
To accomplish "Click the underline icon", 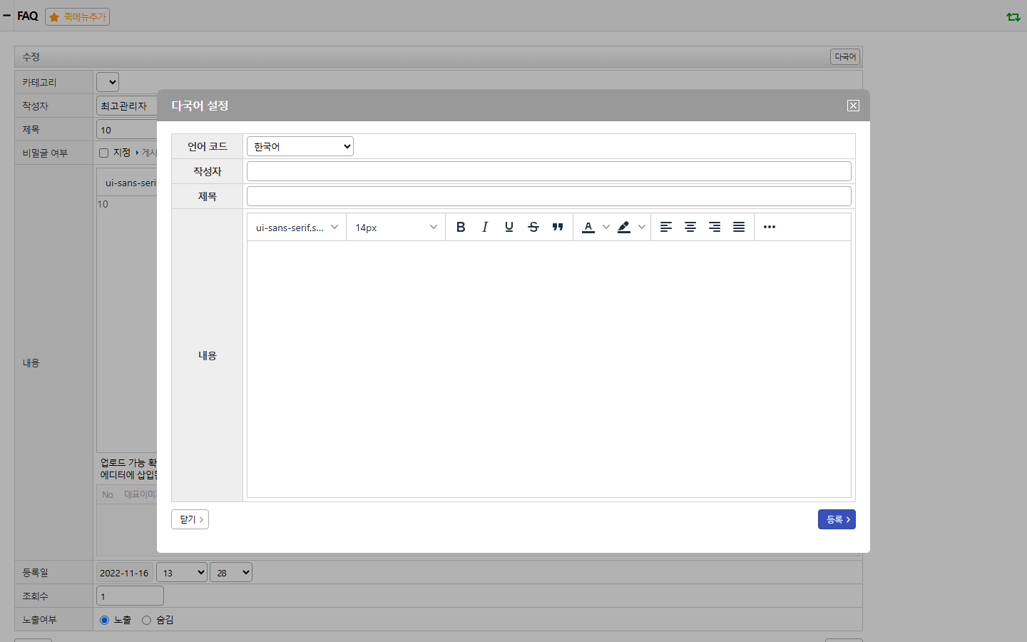I will pyautogui.click(x=509, y=227).
